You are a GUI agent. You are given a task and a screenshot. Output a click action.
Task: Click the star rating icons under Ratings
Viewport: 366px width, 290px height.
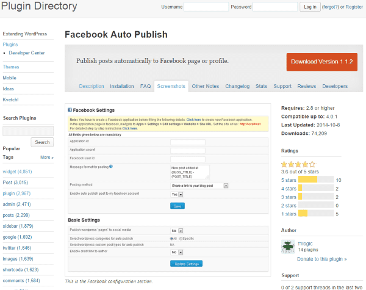[298, 164]
